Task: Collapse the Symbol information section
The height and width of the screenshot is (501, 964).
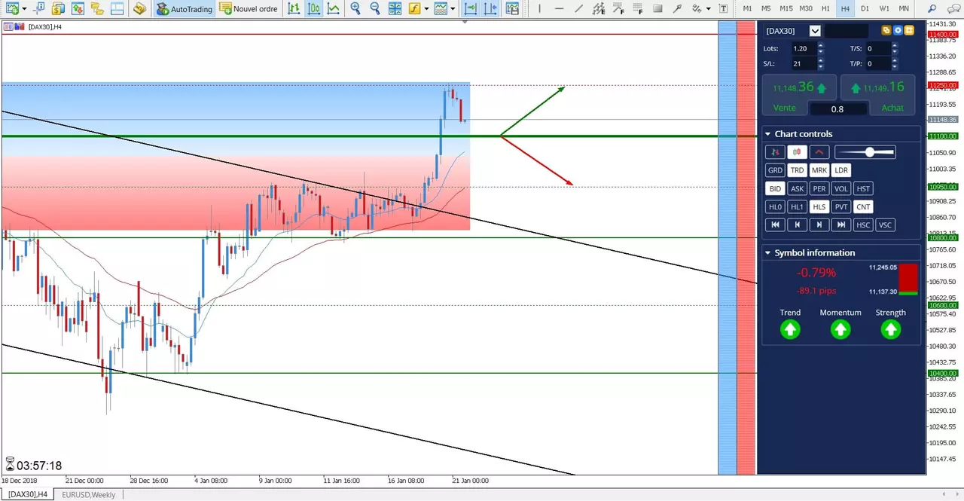Action: tap(767, 253)
